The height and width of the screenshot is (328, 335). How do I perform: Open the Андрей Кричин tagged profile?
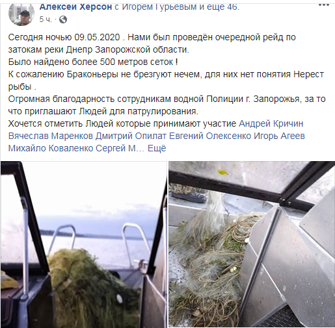pyautogui.click(x=271, y=123)
